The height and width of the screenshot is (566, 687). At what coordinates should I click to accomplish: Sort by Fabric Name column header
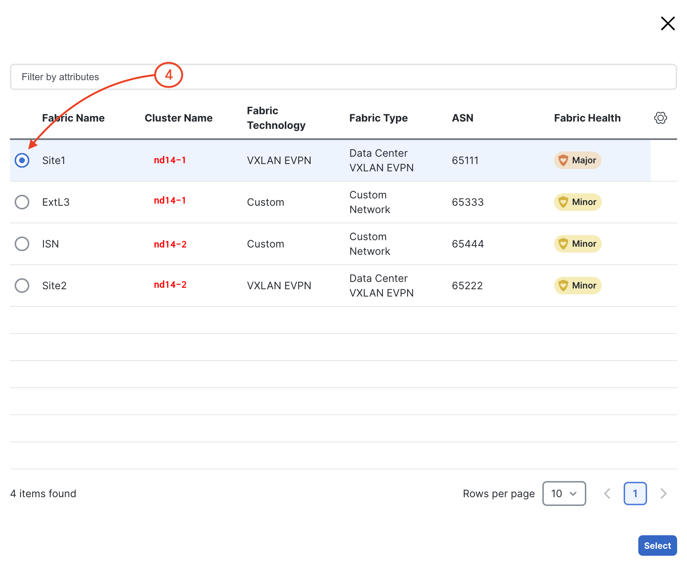(73, 118)
